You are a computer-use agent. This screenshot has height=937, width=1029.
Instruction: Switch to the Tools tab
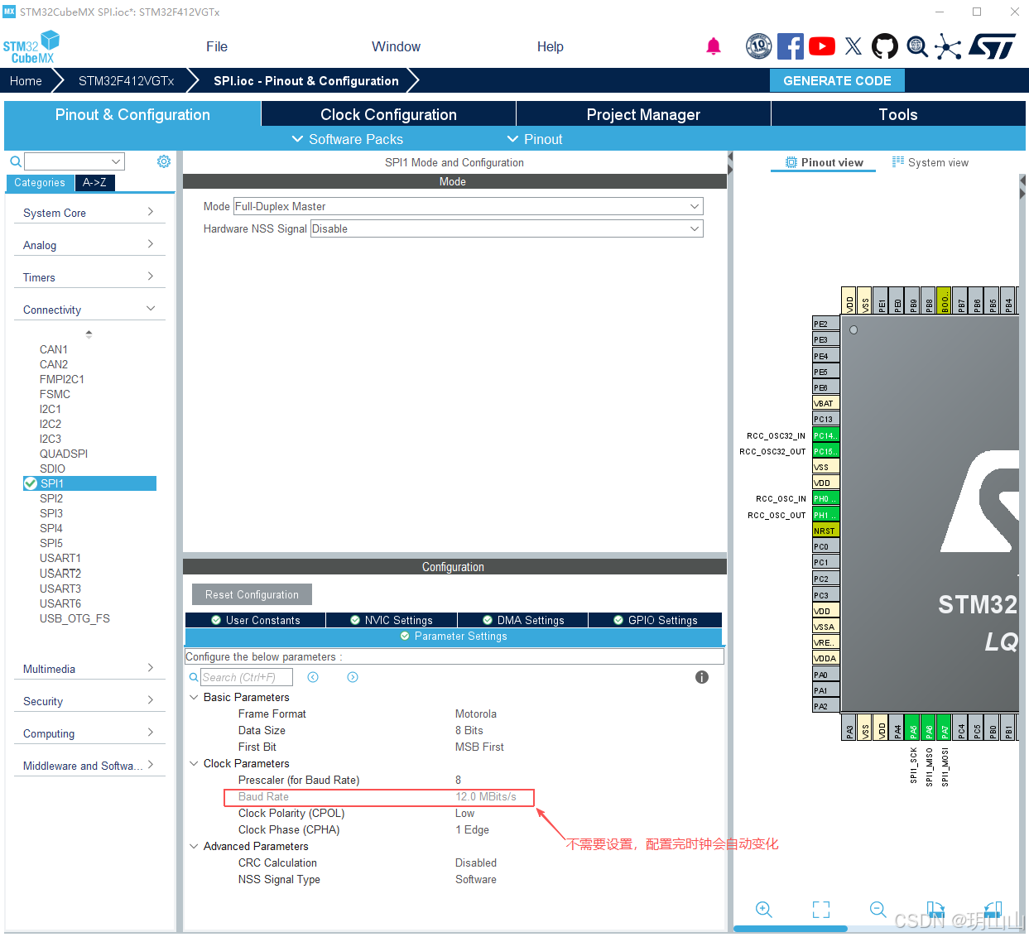[x=898, y=114]
